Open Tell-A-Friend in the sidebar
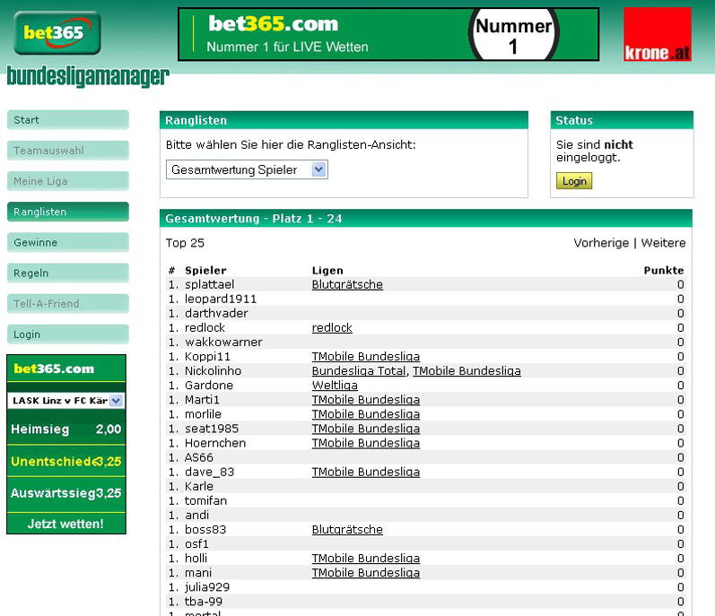Screen dimensions: 715x616 (68, 303)
